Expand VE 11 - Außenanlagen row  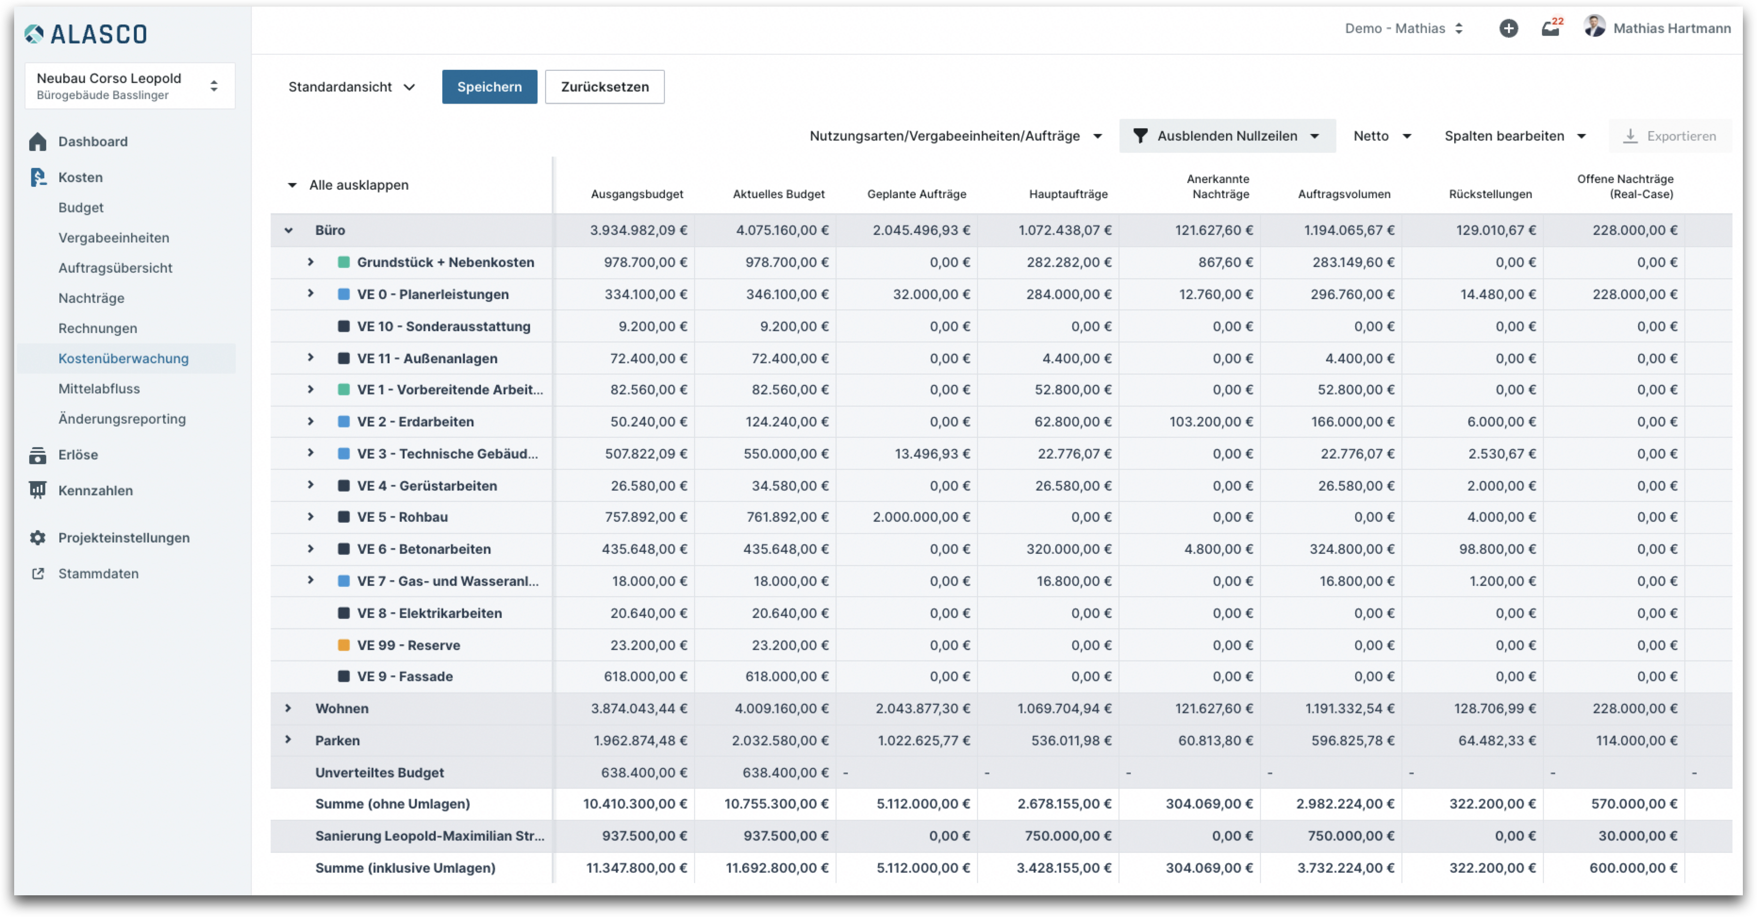click(310, 358)
